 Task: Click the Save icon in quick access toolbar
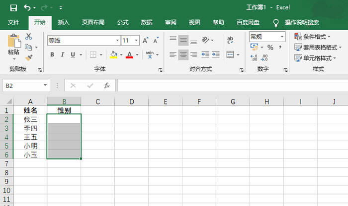13,8
